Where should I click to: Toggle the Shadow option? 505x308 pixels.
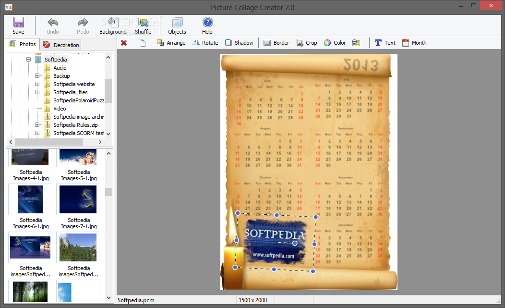(239, 43)
